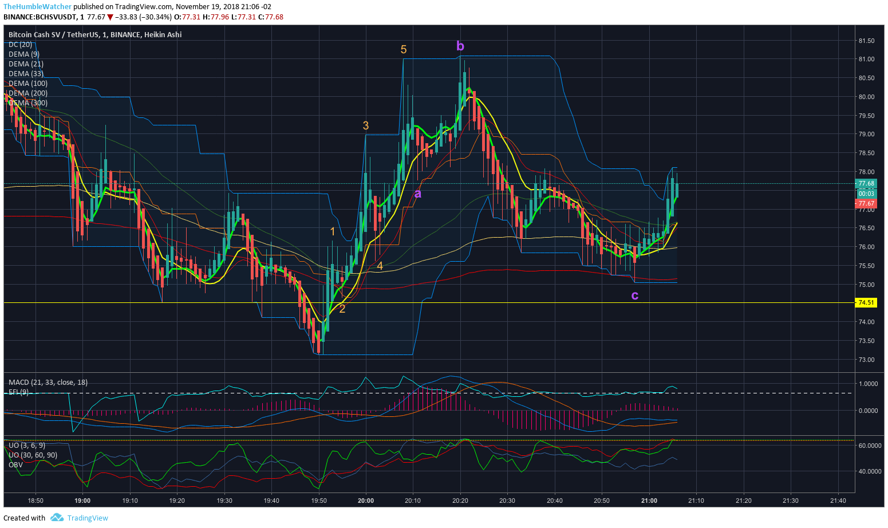Select the DEMA (100) indicator label
The image size is (888, 528).
click(x=28, y=83)
